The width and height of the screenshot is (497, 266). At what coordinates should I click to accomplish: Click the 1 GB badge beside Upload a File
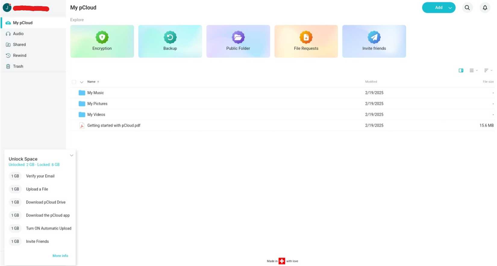pyautogui.click(x=15, y=189)
